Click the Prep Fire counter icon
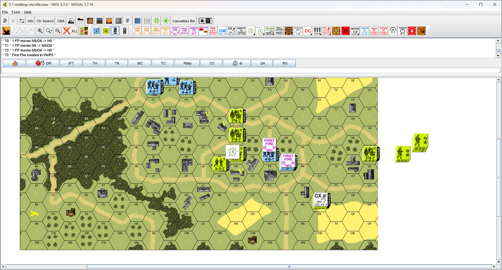This screenshot has height=270, width=502. (137, 31)
